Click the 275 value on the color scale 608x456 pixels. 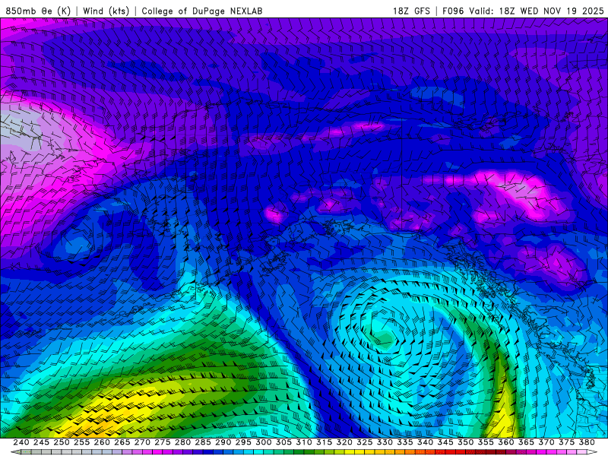pos(162,442)
